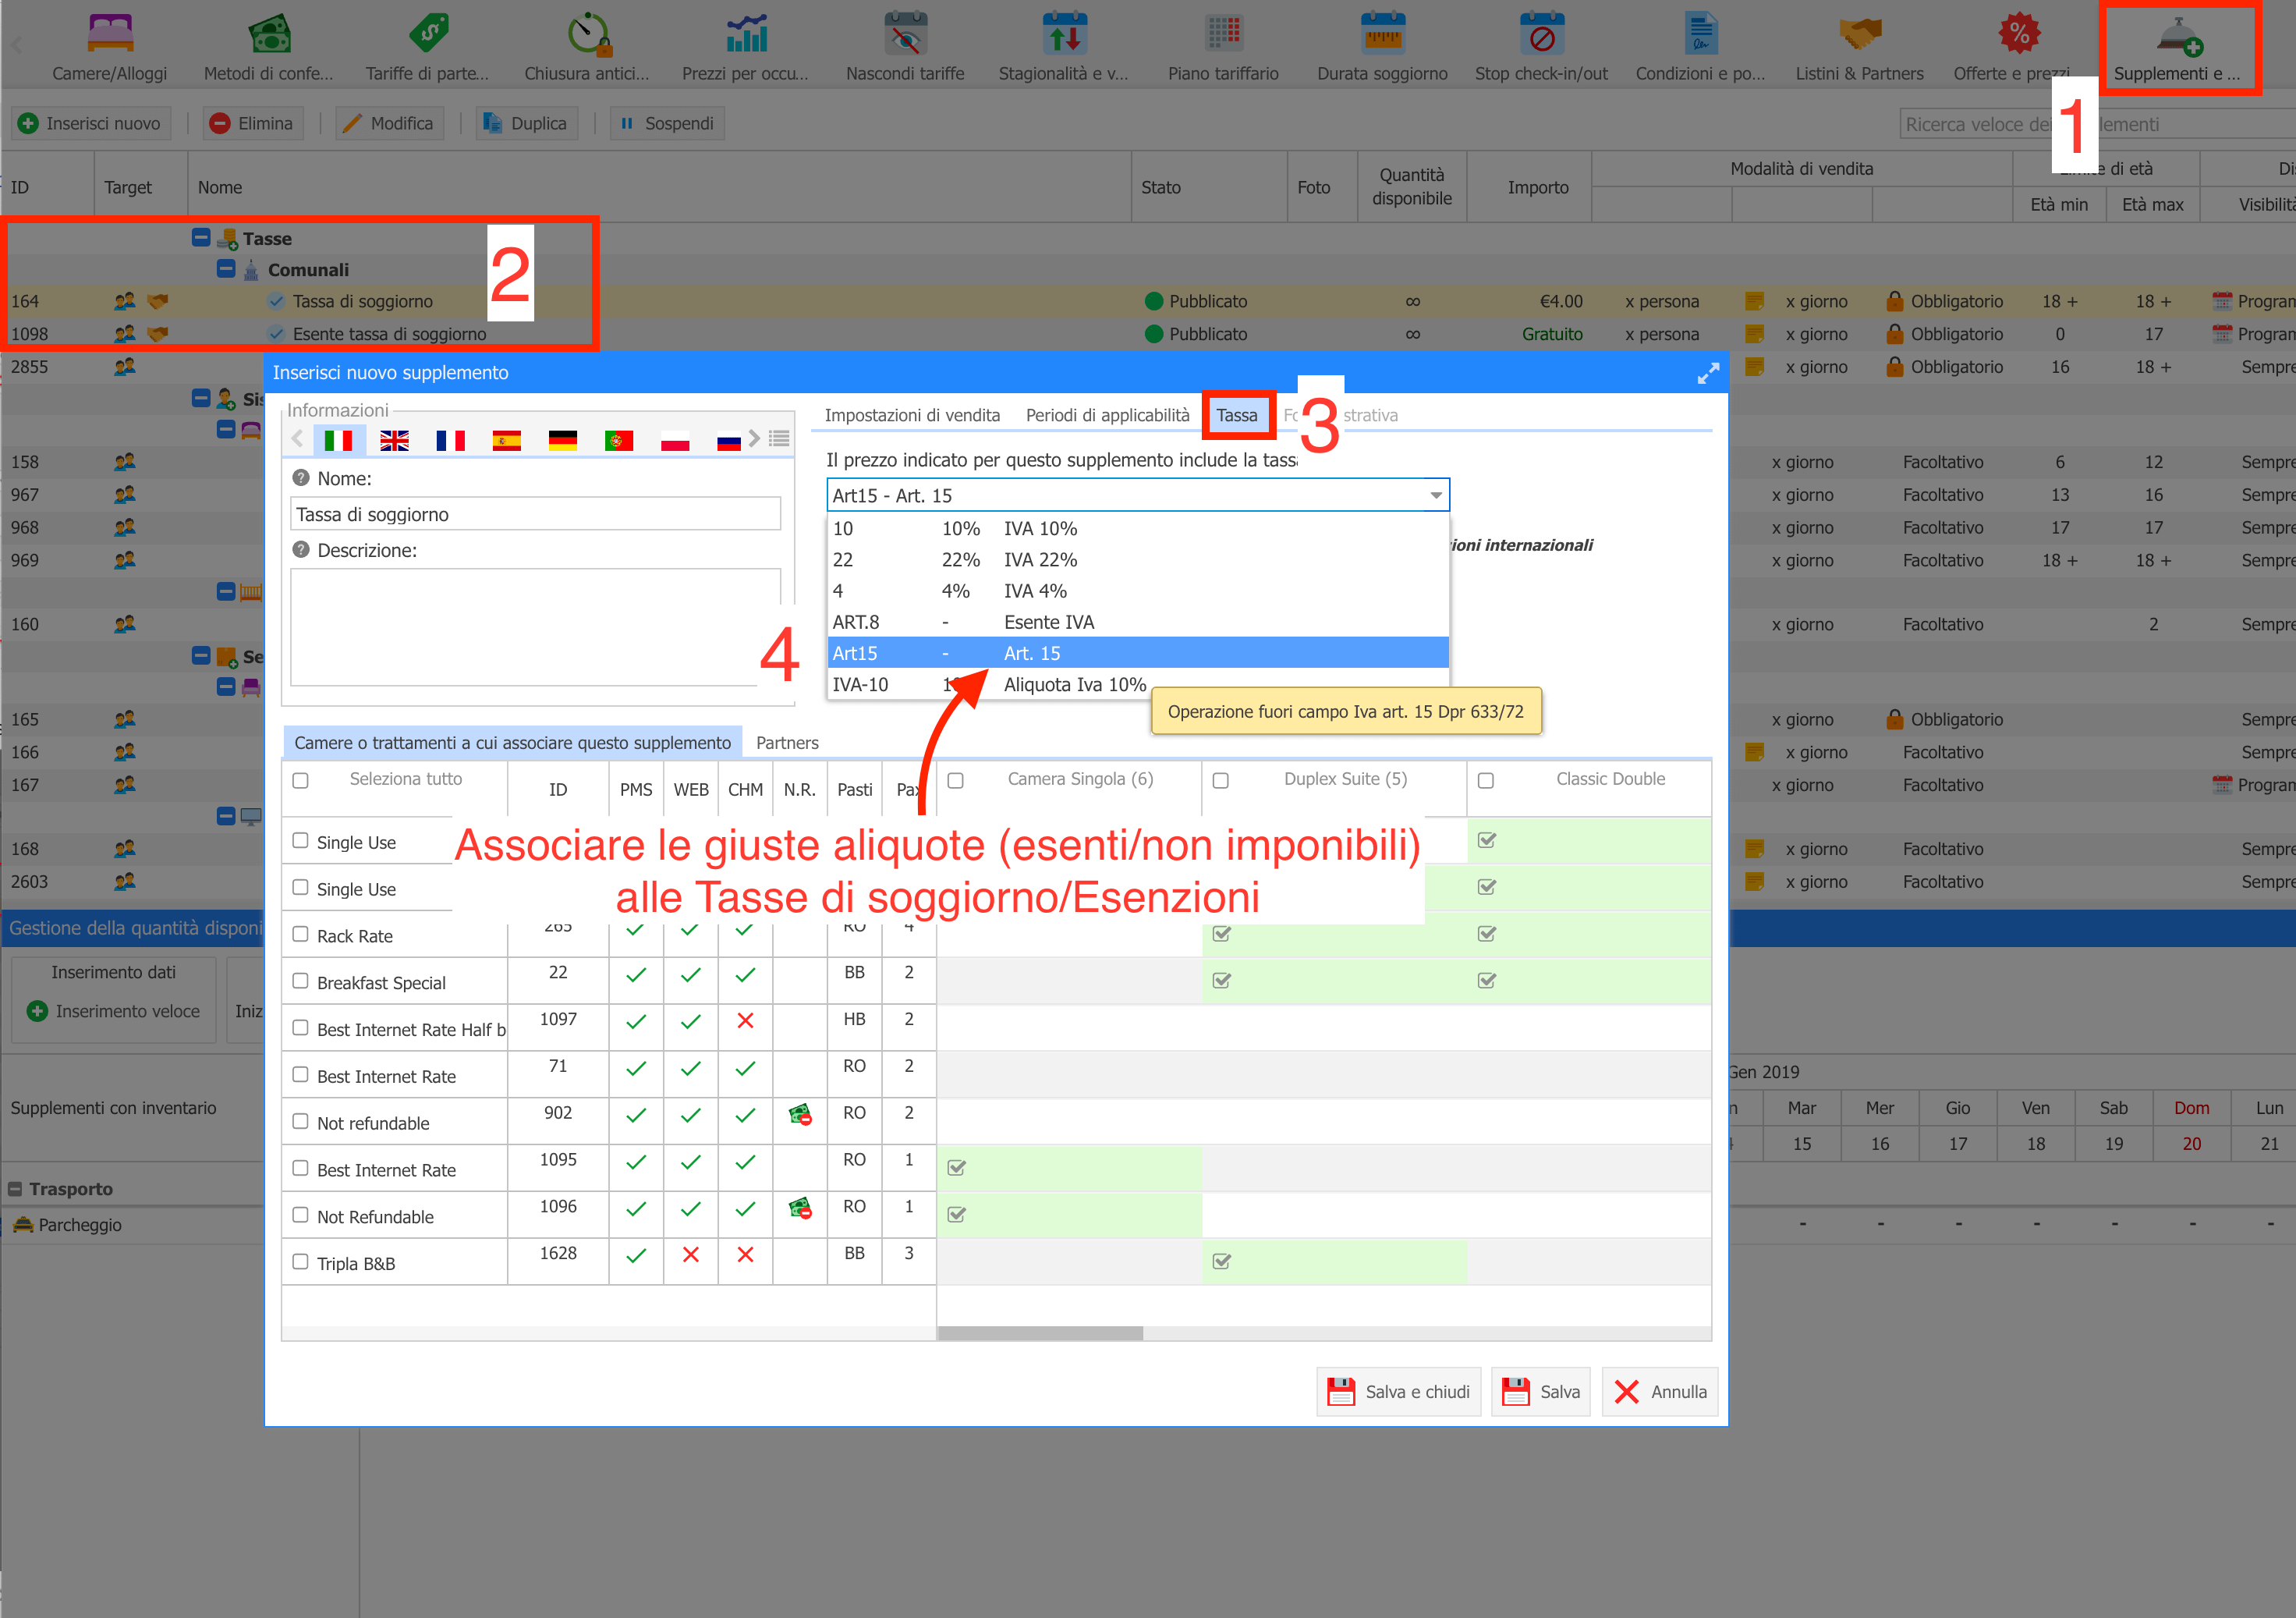Screen dimensions: 2296x1618
Task: Choose IVA 10% from dropdown list
Action: pos(1138,528)
